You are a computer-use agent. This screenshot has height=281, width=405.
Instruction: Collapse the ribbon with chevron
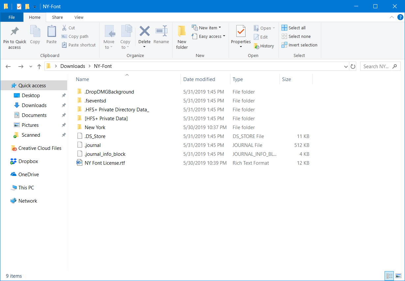pyautogui.click(x=392, y=17)
